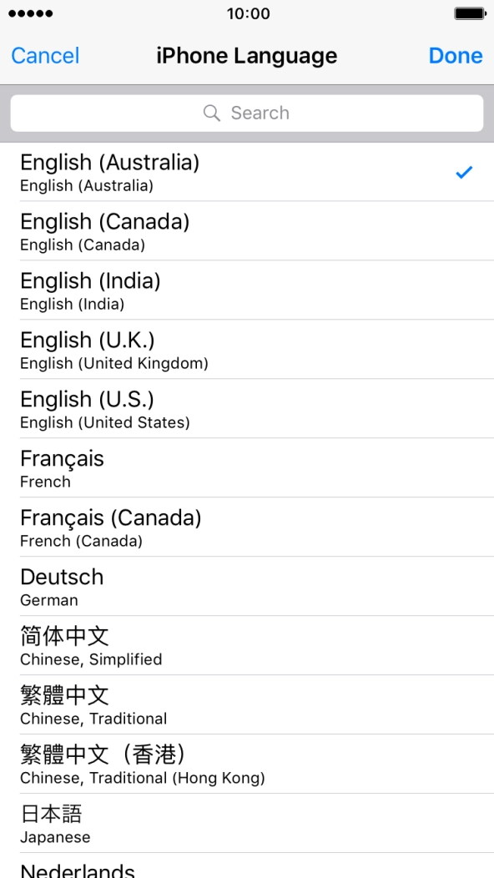Pick Deutsch from the language list
The height and width of the screenshot is (878, 494).
coord(247,586)
